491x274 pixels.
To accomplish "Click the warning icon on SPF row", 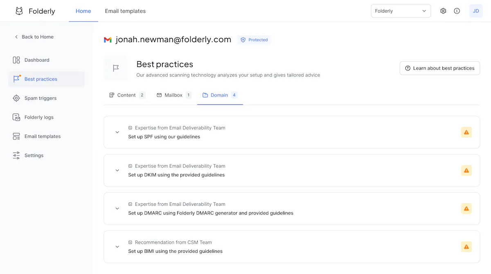I will pyautogui.click(x=466, y=132).
